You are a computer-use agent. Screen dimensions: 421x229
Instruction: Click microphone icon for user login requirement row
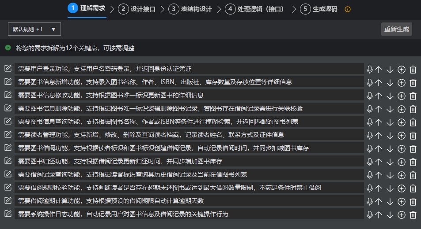coord(370,69)
